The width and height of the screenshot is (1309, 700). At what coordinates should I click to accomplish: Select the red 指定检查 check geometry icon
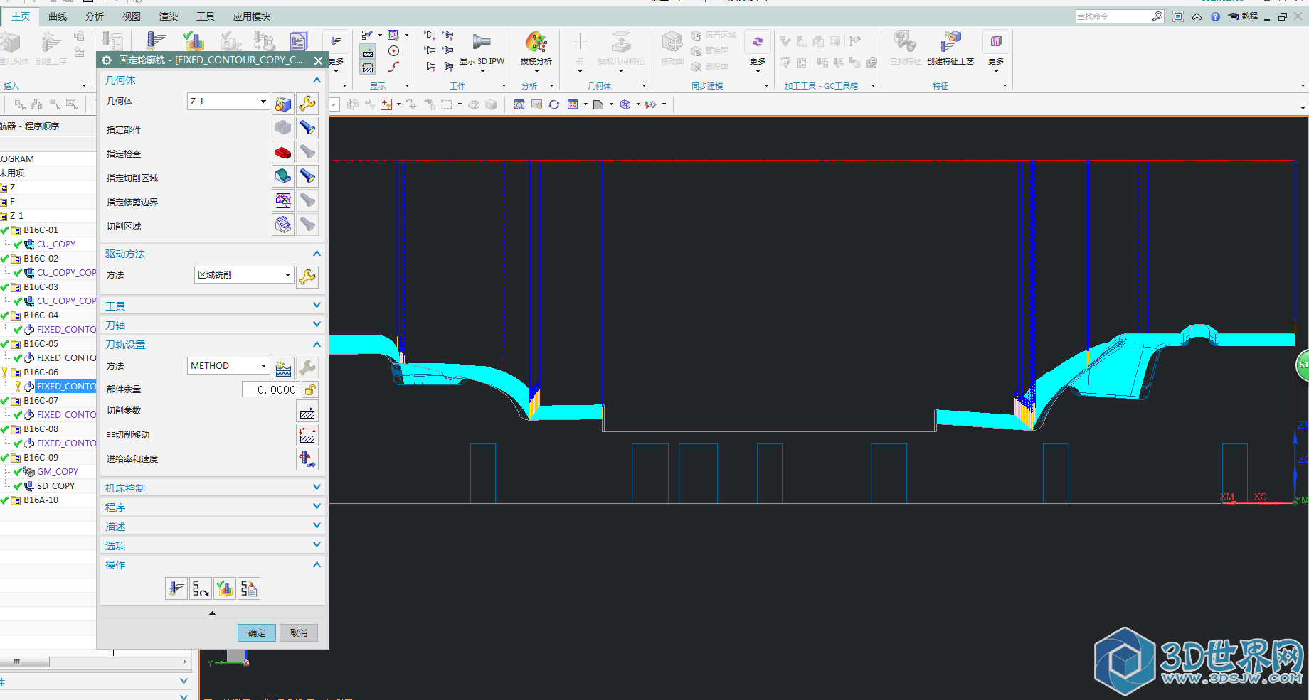(x=283, y=152)
